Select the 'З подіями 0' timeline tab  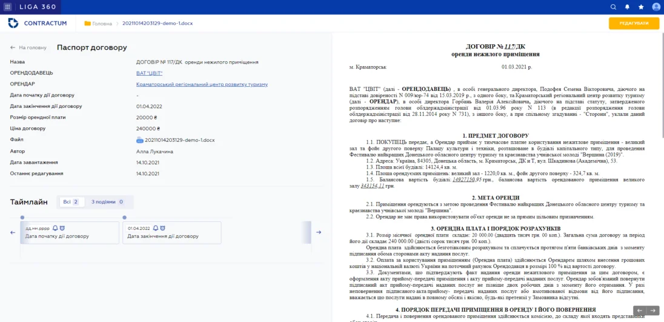[x=107, y=202]
